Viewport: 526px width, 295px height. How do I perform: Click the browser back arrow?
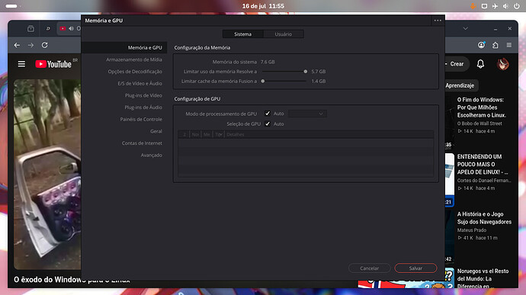coord(17,45)
